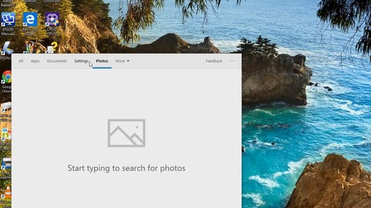Launch the Google Chrome desktop shortcut

click(6, 81)
